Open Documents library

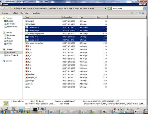[x=11, y=35]
